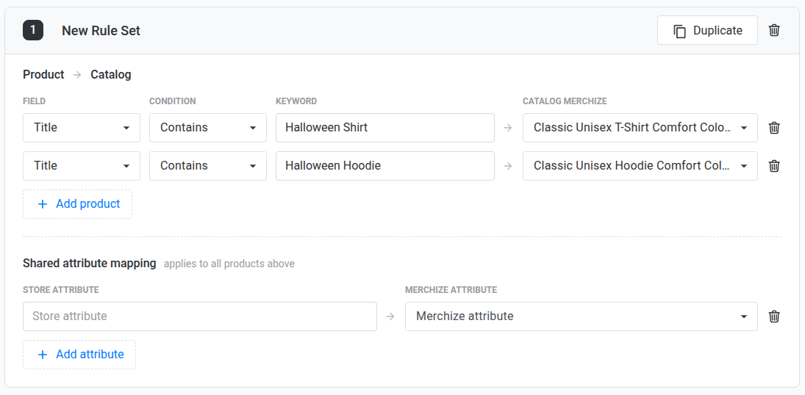
Task: Click the Add product button
Action: (x=77, y=204)
